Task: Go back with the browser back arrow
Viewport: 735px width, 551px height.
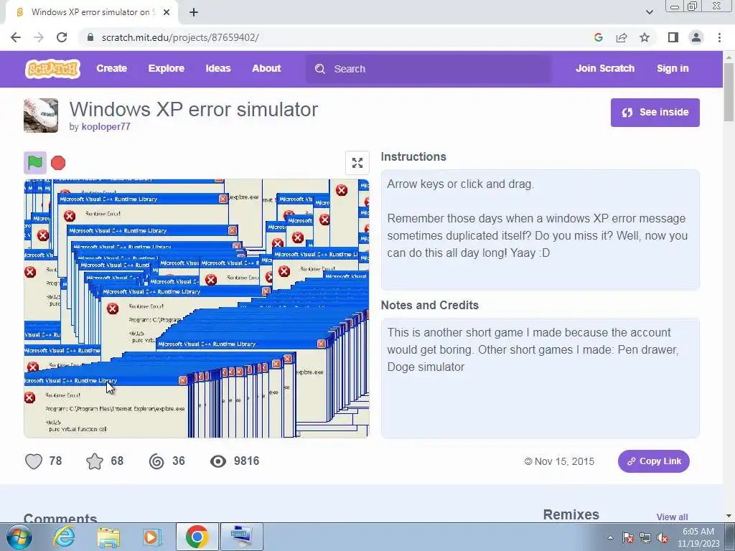Action: pyautogui.click(x=16, y=37)
